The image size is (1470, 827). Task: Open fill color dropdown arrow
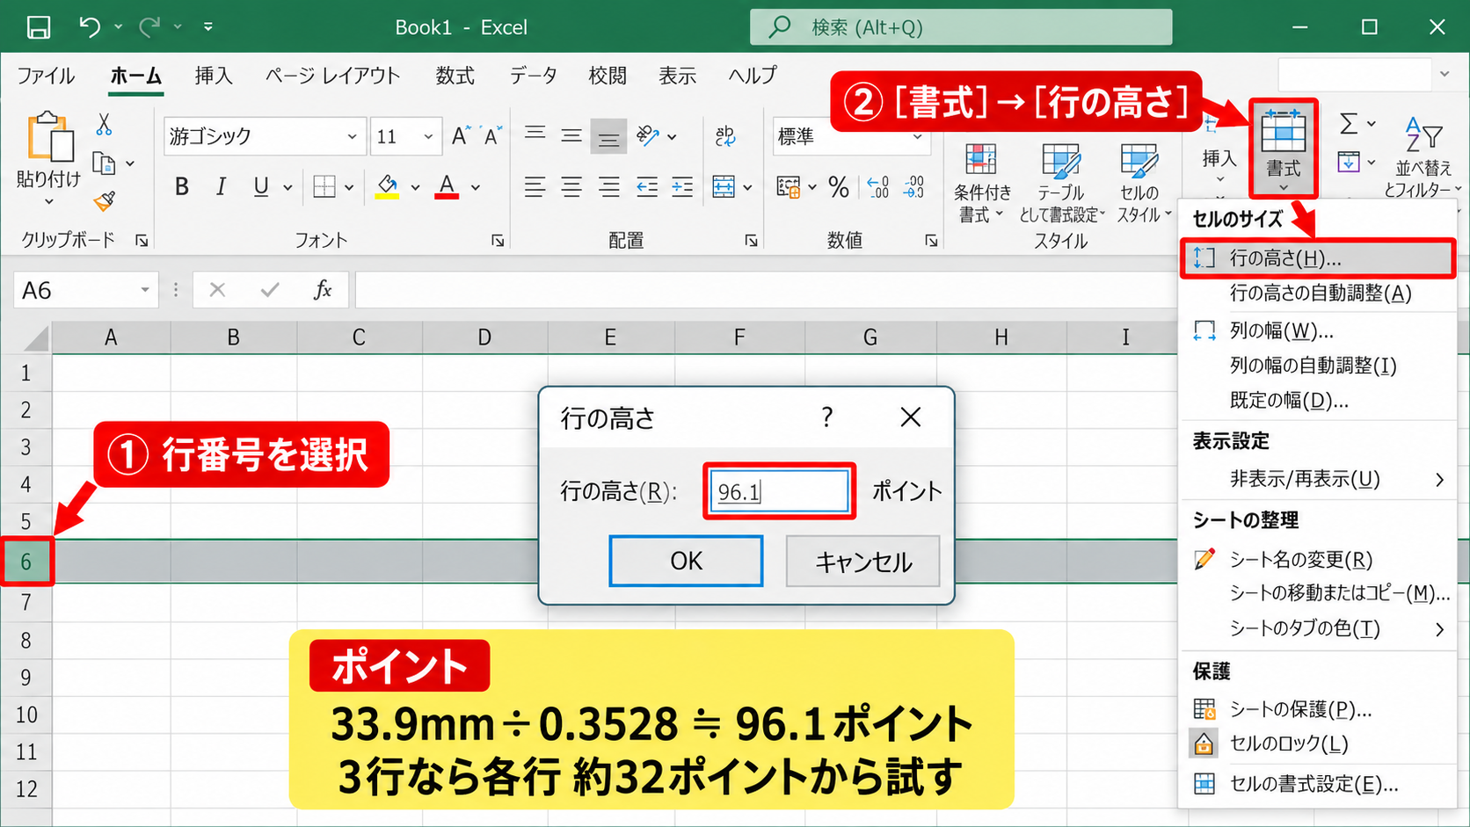415,187
